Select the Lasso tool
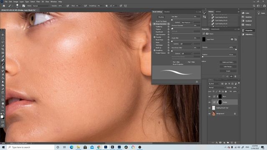This screenshot has height=150, width=267. click(3, 42)
